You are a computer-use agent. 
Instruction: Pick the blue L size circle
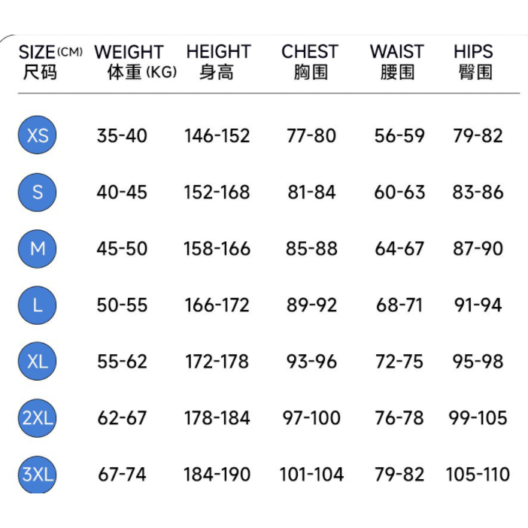pyautogui.click(x=38, y=305)
